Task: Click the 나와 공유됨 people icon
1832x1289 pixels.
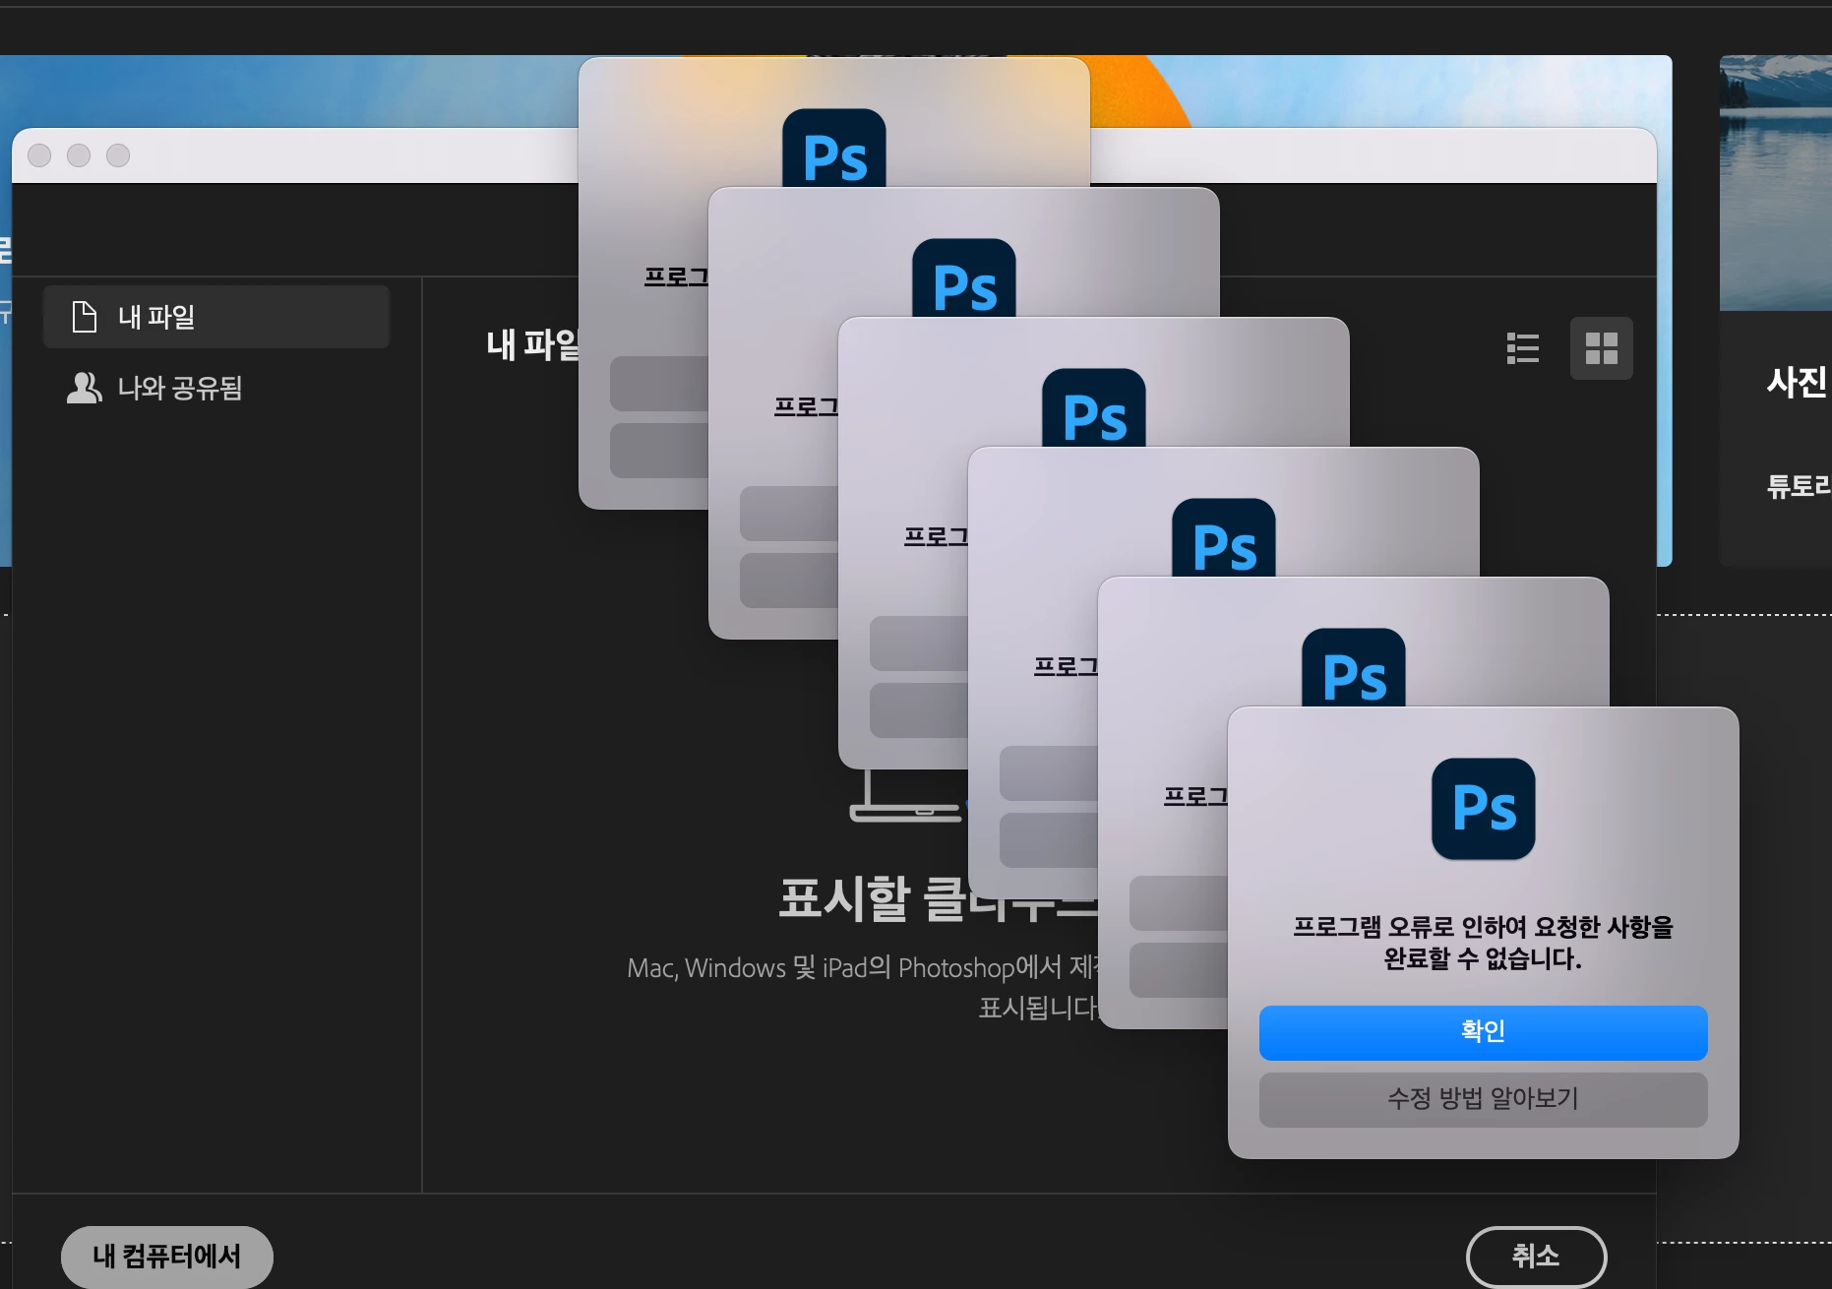Action: (x=84, y=388)
